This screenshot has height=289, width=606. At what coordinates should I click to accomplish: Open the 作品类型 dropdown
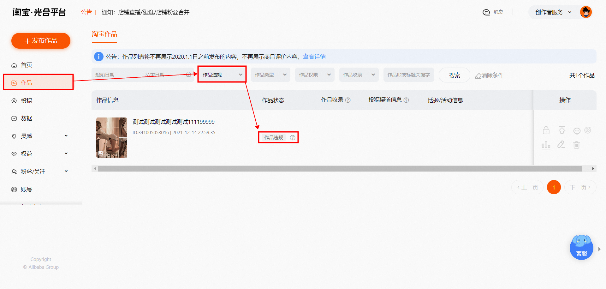click(270, 75)
